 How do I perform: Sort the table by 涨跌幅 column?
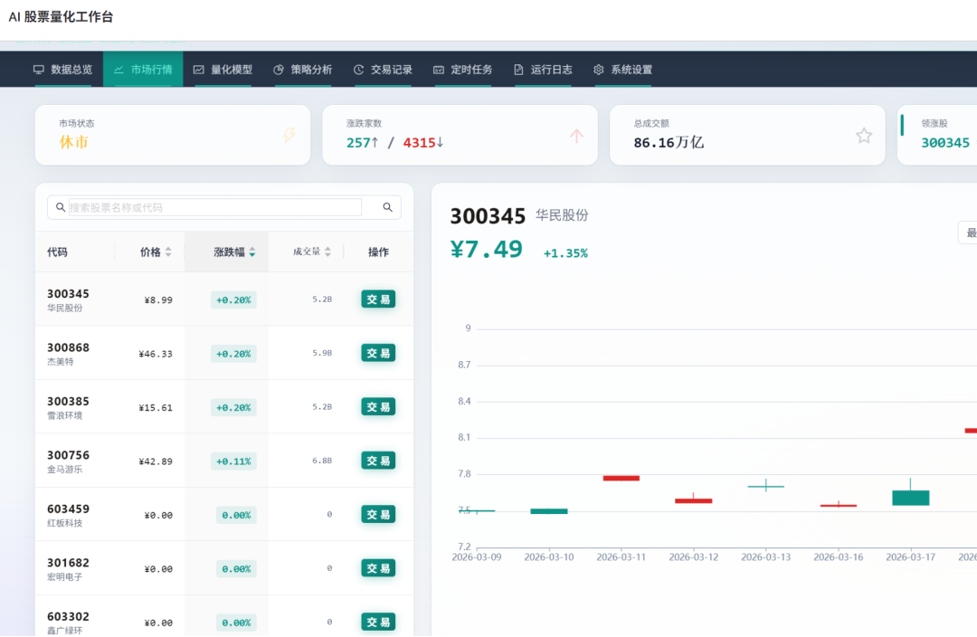point(234,252)
